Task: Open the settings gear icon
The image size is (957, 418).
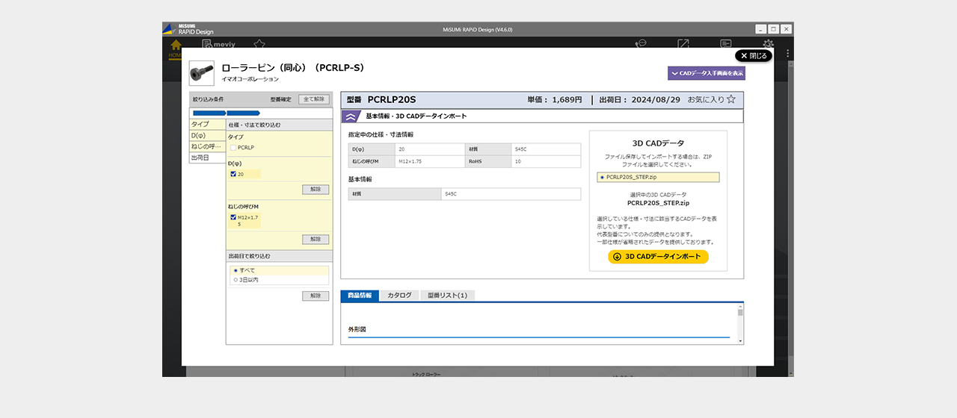Action: click(x=768, y=45)
